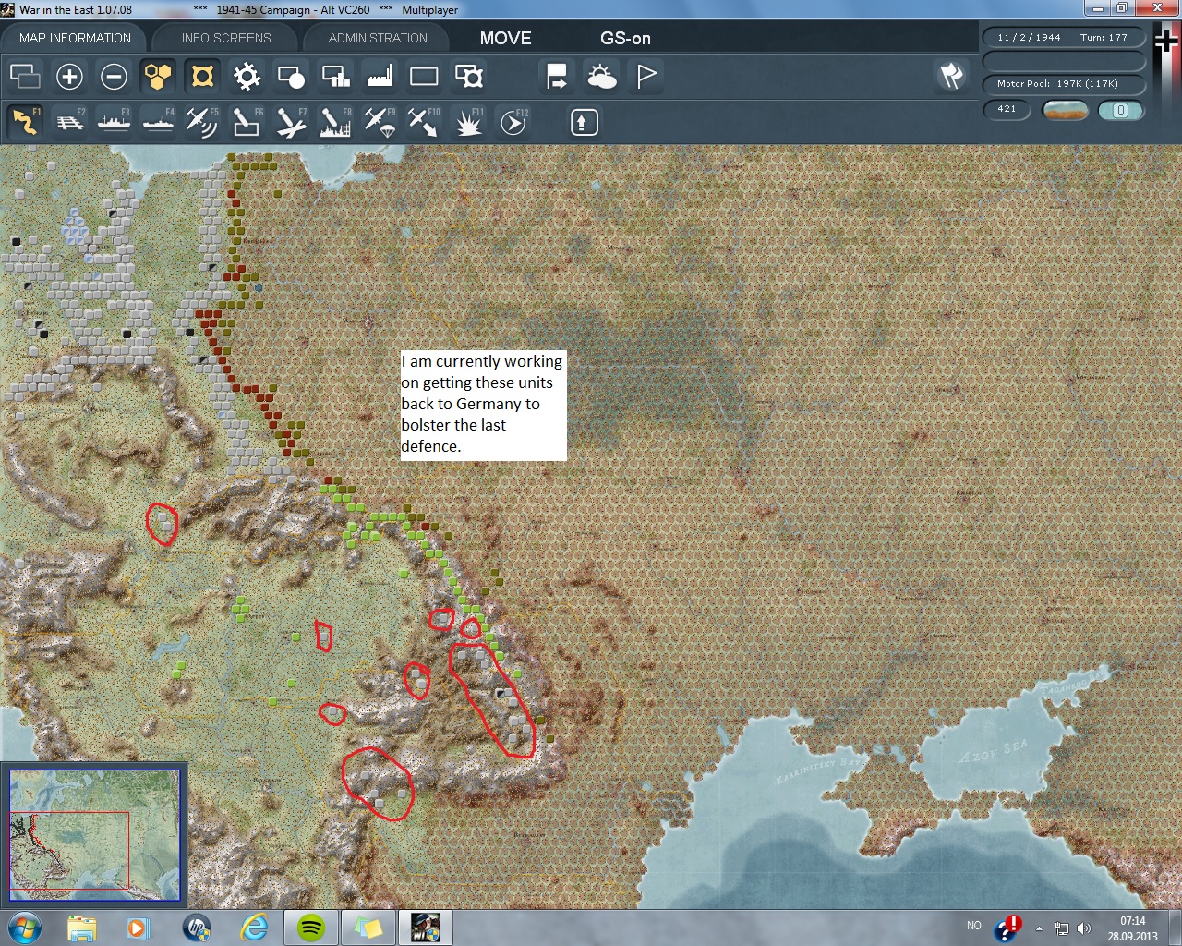This screenshot has width=1182, height=946.
Task: Click the F11 explosion mode icon
Action: pyautogui.click(x=468, y=122)
